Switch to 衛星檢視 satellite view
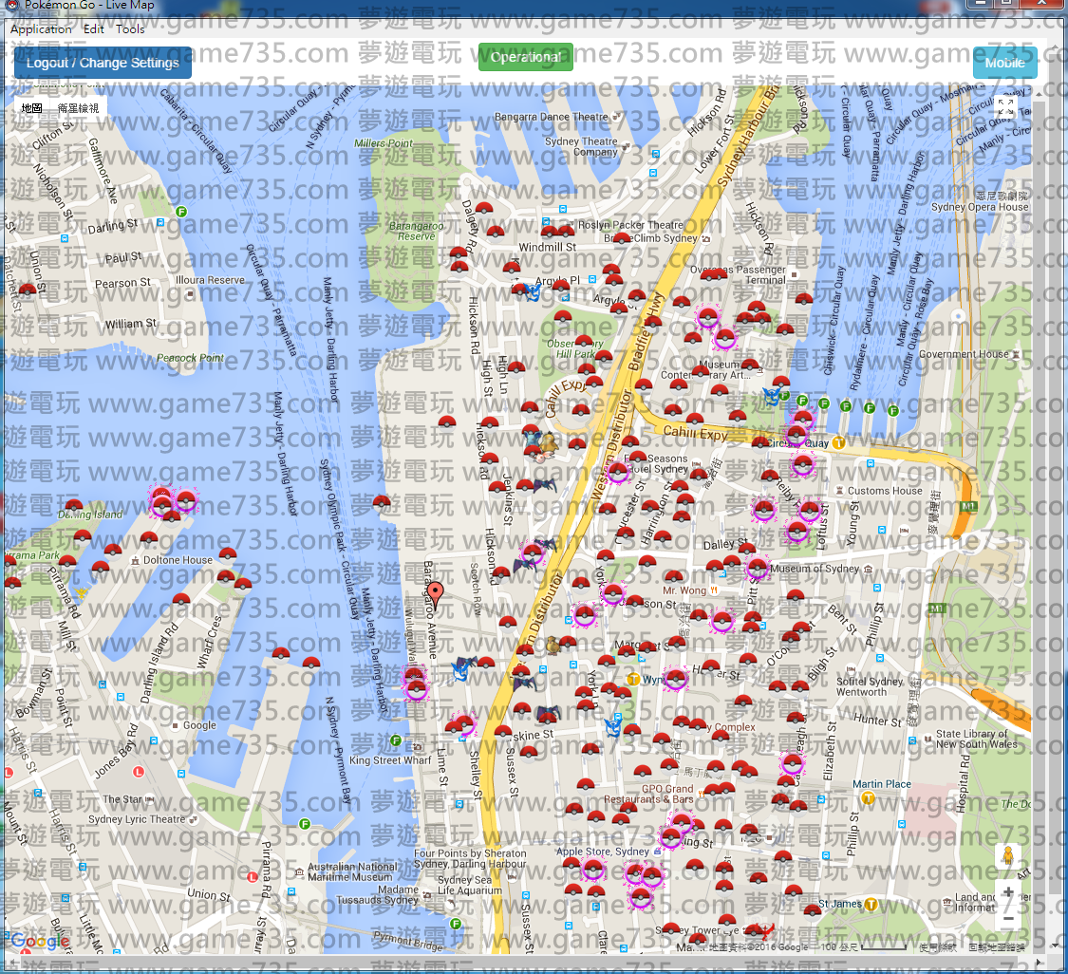Image resolution: width=1068 pixels, height=974 pixels. pos(79,107)
